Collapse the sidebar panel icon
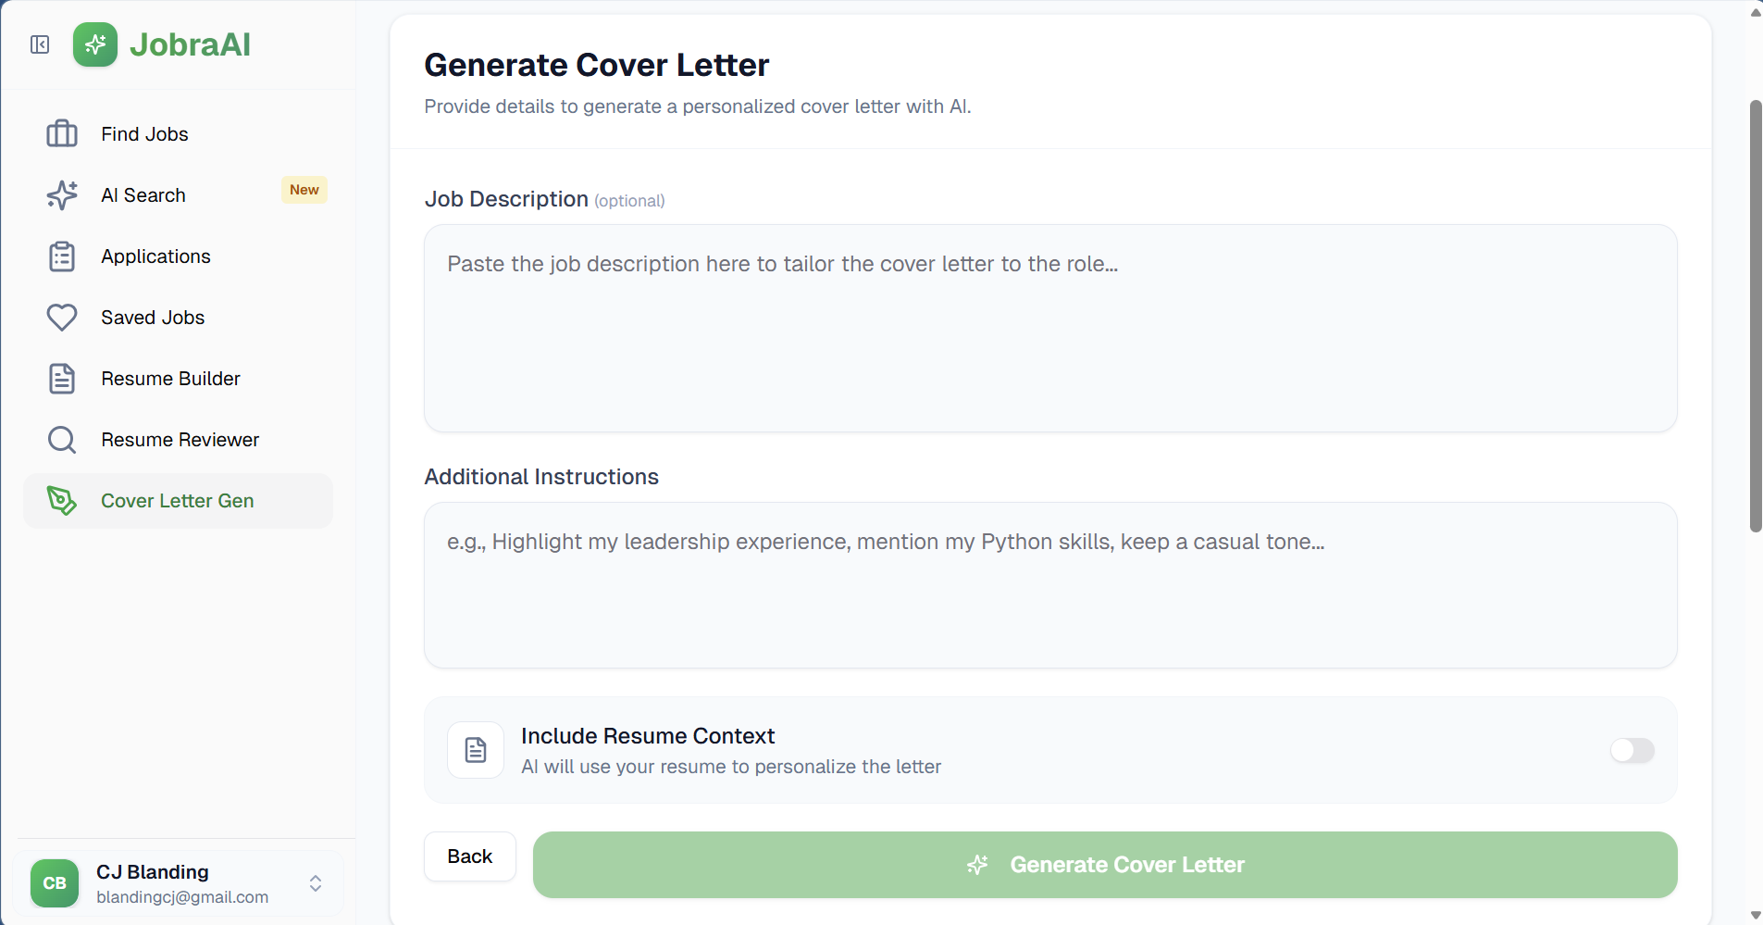 pyautogui.click(x=40, y=44)
